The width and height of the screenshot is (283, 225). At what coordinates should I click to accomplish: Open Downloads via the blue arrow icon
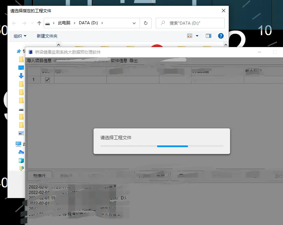(21, 76)
